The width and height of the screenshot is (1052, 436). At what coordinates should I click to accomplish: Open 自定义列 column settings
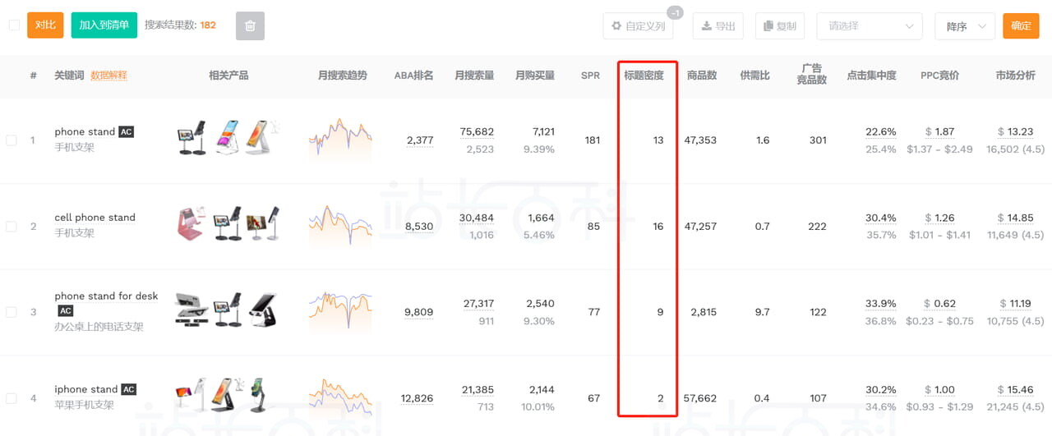[x=639, y=26]
